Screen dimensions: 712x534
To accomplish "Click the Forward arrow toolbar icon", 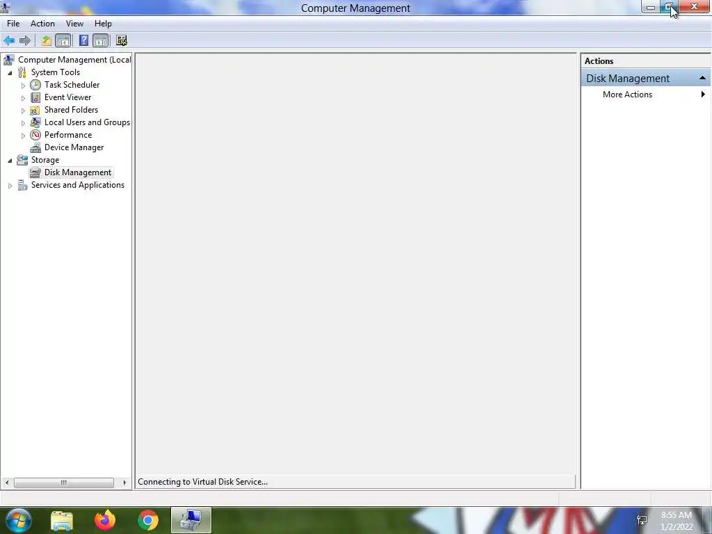I will [x=25, y=41].
